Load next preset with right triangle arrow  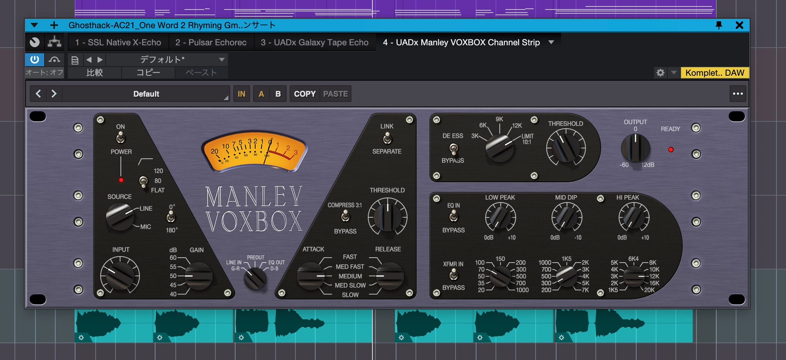tap(100, 60)
